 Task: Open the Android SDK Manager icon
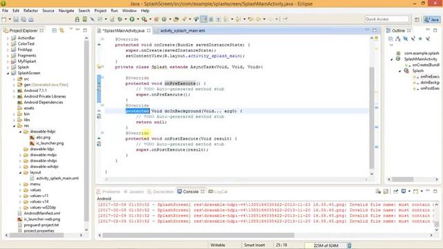77,19
